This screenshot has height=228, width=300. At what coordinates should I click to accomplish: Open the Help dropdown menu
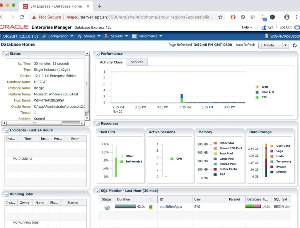click(247, 27)
